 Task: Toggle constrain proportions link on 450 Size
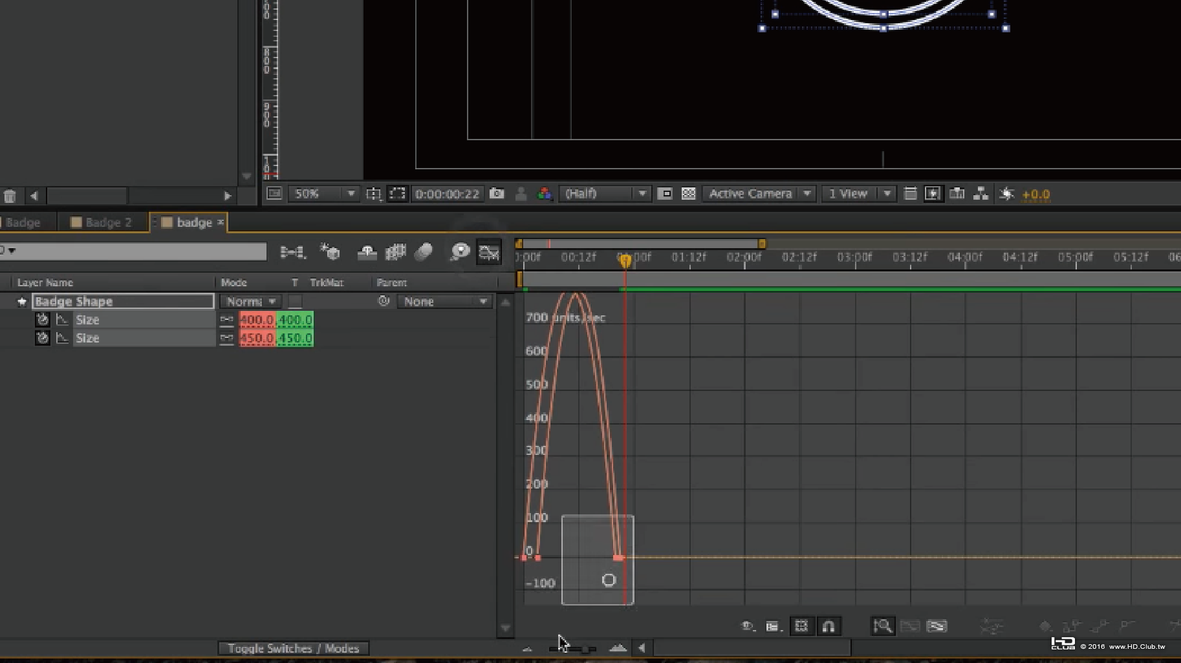[x=226, y=339]
